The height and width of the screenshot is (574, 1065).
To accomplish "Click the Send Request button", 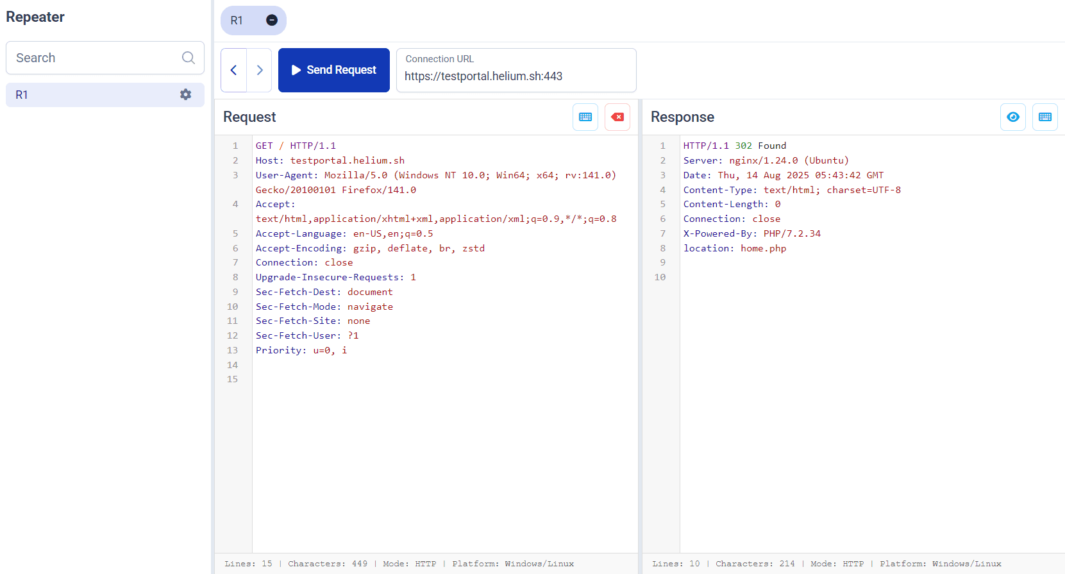I will point(333,70).
